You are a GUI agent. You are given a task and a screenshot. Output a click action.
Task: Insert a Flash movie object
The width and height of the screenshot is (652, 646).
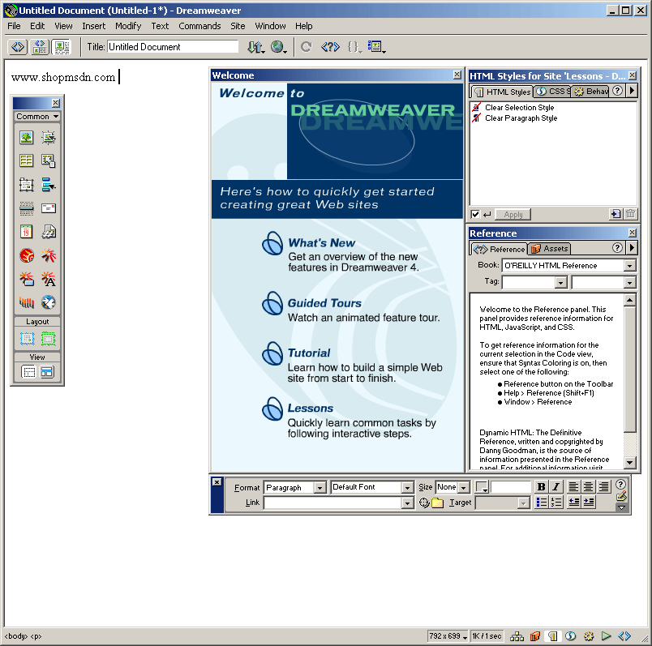[x=49, y=255]
